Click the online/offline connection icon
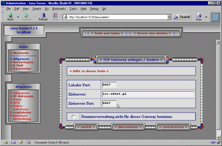 [x=212, y=143]
